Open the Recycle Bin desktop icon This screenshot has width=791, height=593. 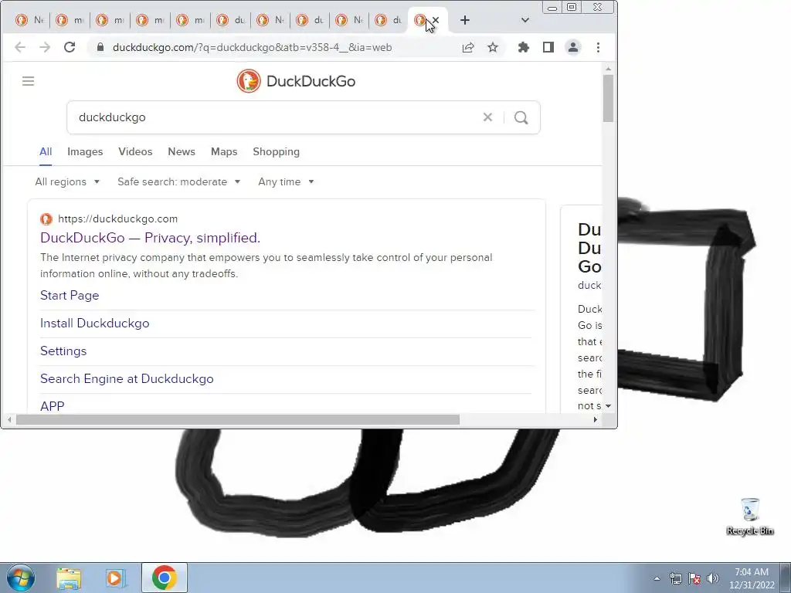(749, 517)
